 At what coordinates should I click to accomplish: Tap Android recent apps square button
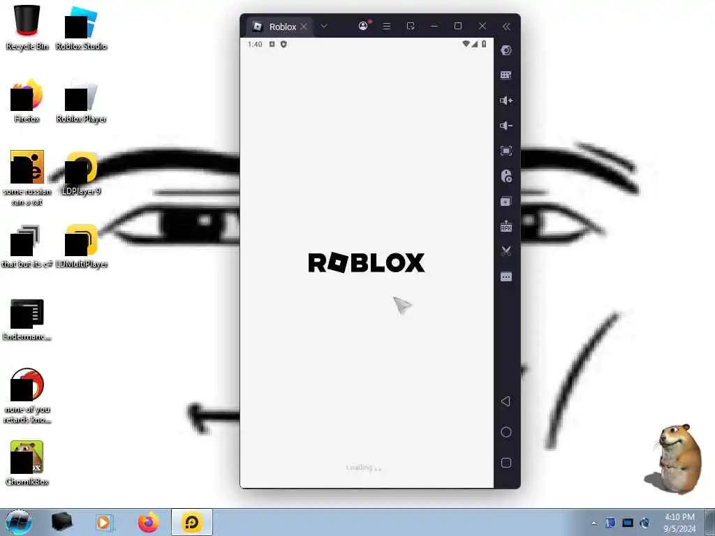point(506,463)
